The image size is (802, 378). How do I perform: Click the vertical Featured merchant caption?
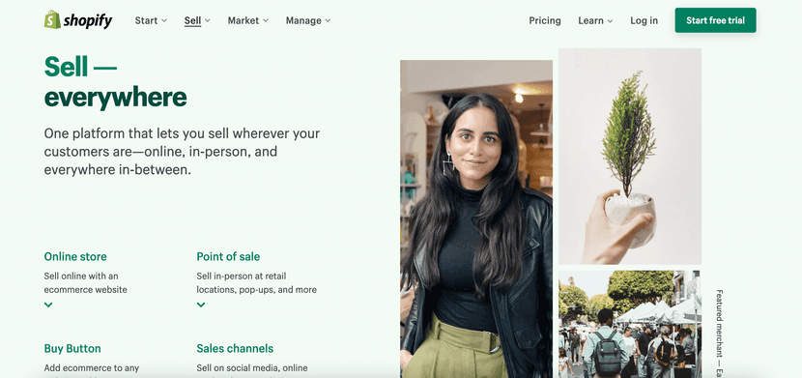(x=719, y=334)
